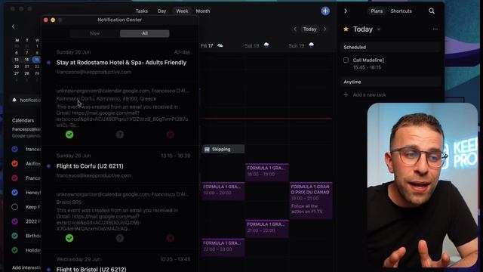Image resolution: width=483 pixels, height=272 pixels.
Task: Check the Call Madeline task checkbox
Action: 346,60
